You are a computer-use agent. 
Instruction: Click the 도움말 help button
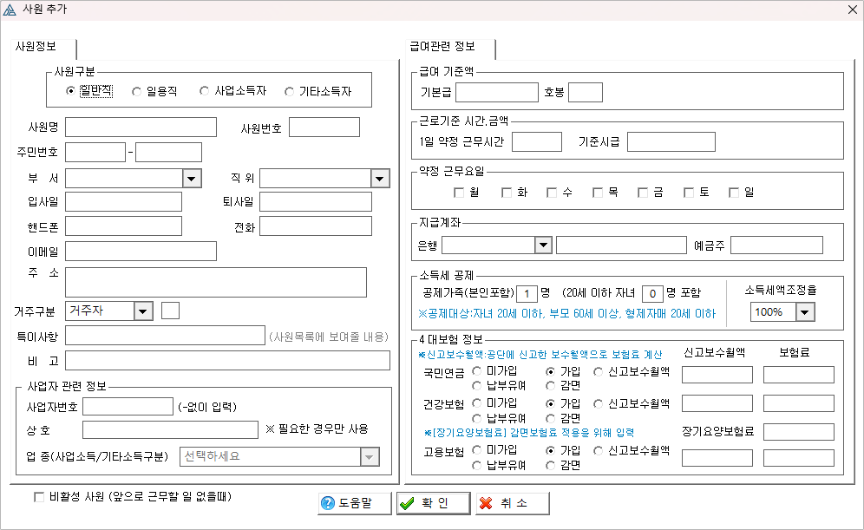pyautogui.click(x=354, y=503)
